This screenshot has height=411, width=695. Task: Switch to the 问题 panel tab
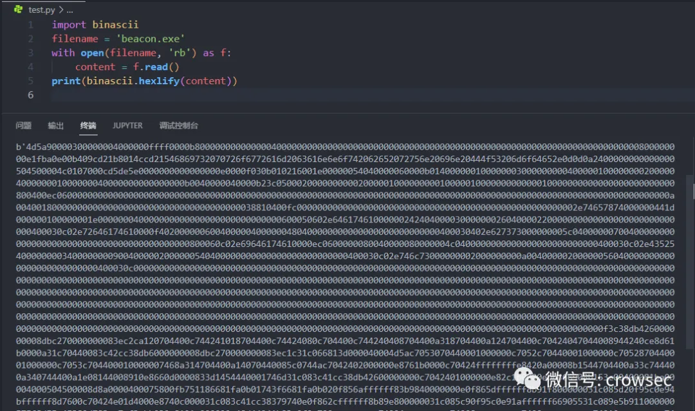tap(24, 126)
